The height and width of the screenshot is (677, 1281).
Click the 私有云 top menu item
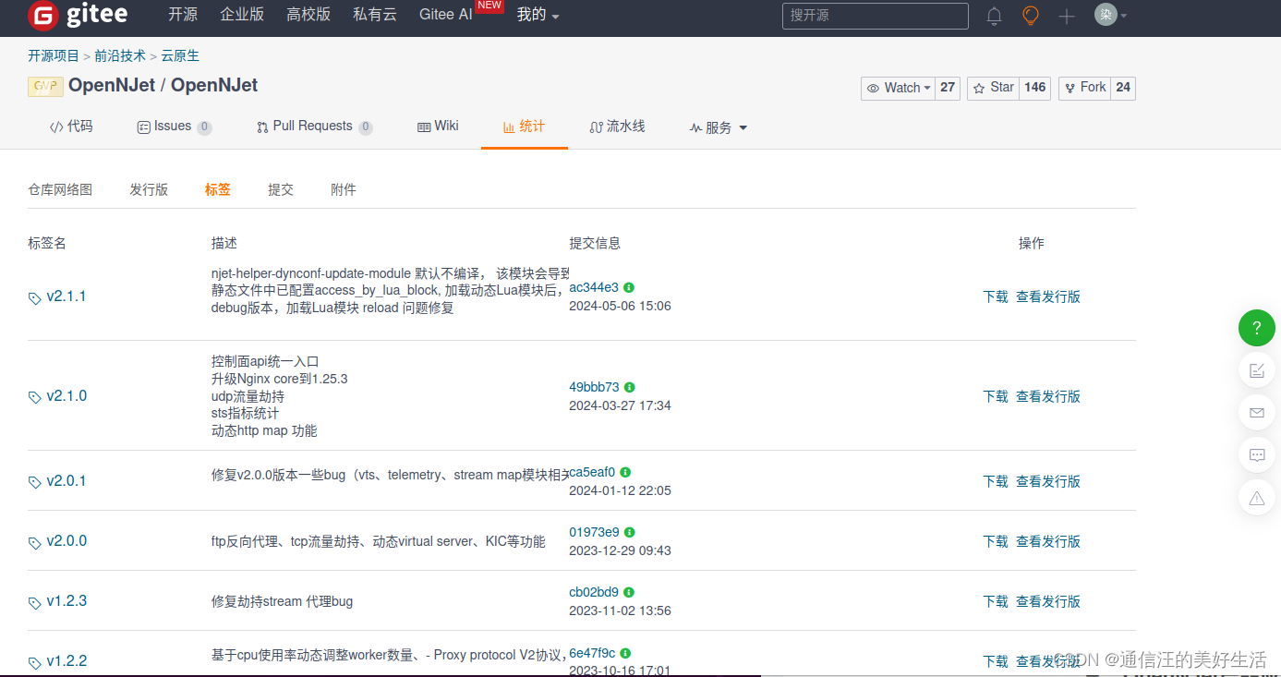coord(375,15)
